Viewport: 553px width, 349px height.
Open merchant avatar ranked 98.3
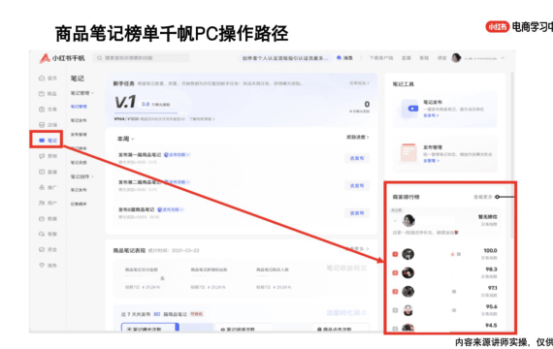[x=408, y=272]
